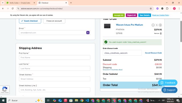Open Outlook from taskbar

[60, 100]
